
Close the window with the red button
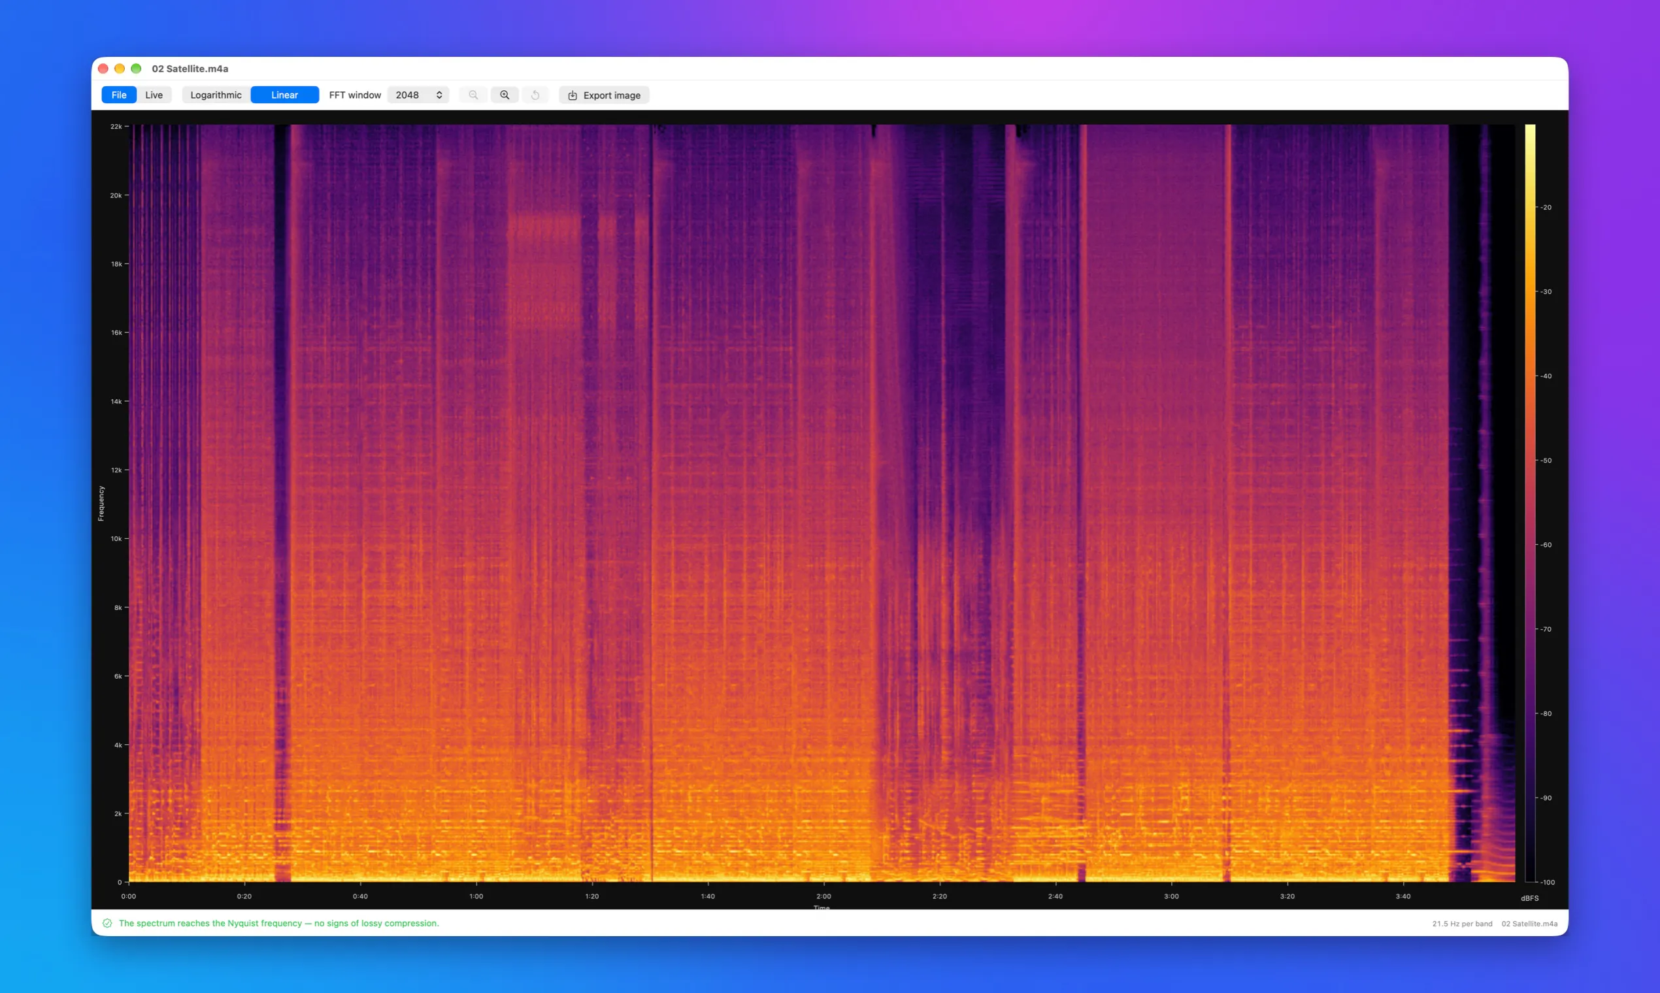(103, 68)
